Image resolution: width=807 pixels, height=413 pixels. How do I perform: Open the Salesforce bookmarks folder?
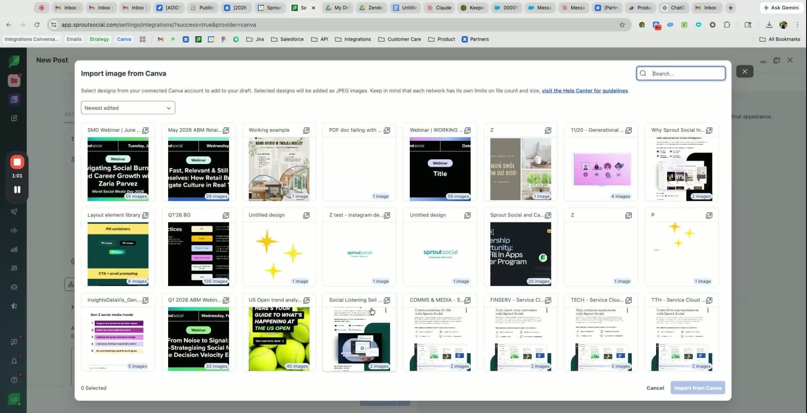point(287,39)
